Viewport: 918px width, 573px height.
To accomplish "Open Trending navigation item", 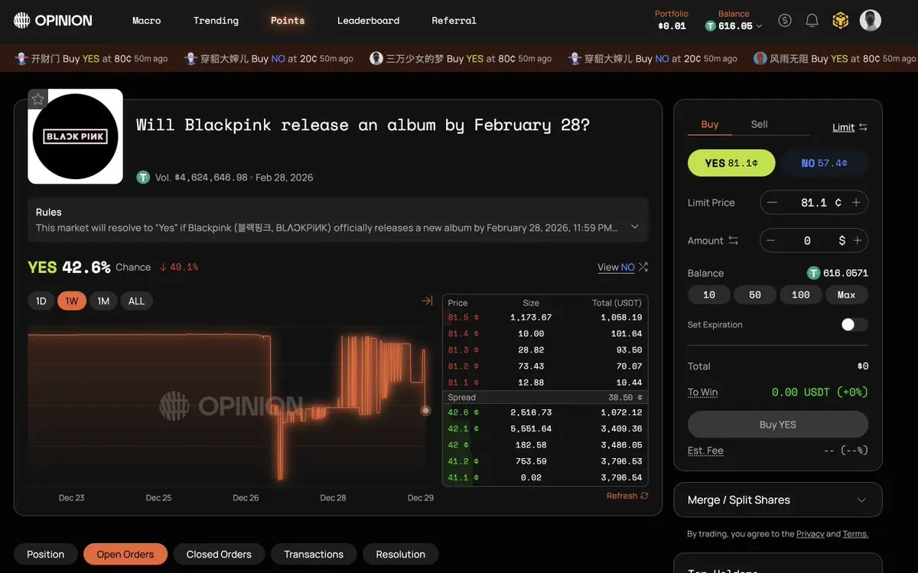I will tap(216, 21).
